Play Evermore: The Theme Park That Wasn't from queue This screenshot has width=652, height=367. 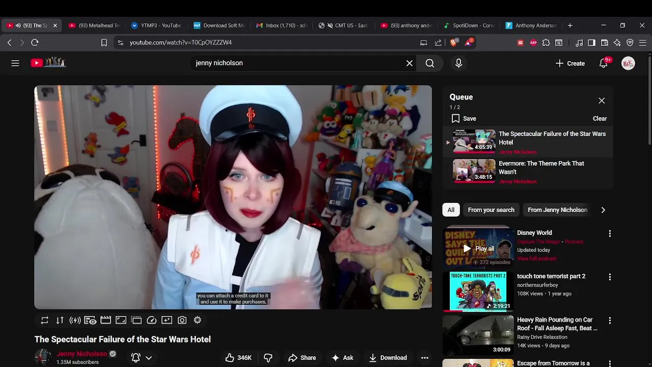pos(527,172)
